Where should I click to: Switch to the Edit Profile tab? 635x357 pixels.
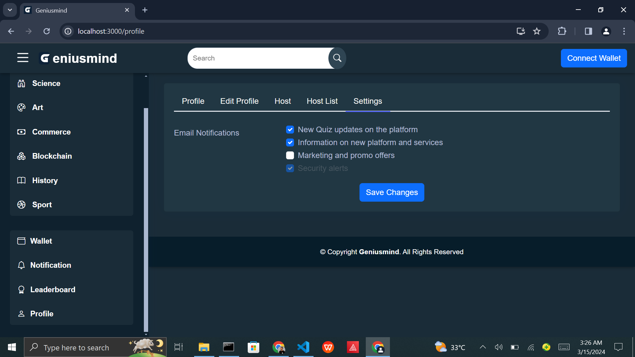[239, 101]
